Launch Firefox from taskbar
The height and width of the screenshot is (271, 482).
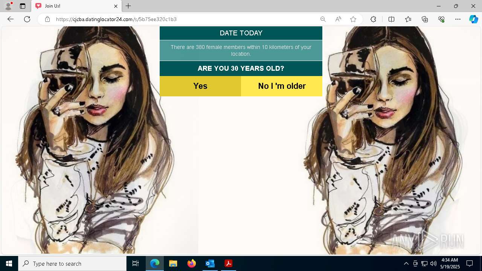point(192,263)
